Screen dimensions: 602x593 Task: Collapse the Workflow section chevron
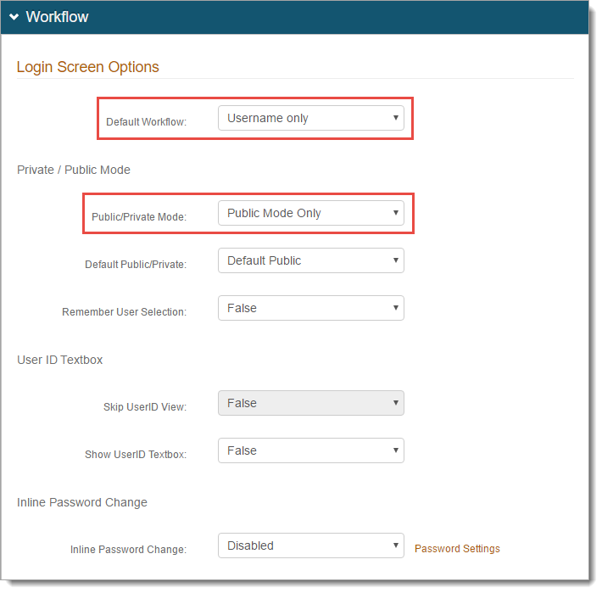coord(14,17)
